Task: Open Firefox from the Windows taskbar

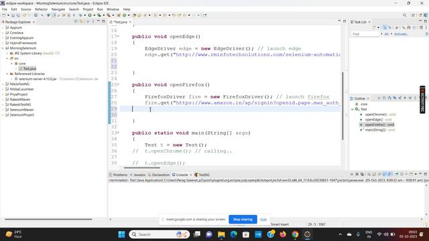Action: (283, 234)
